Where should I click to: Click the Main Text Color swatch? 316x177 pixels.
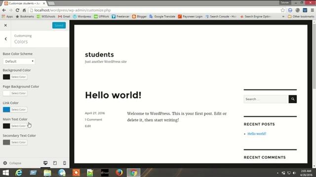tap(6, 126)
